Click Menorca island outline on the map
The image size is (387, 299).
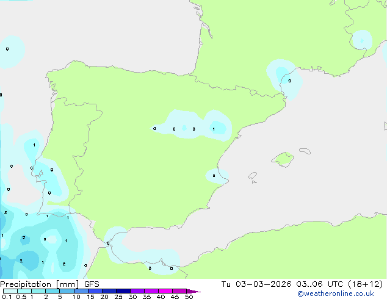[x=305, y=151]
